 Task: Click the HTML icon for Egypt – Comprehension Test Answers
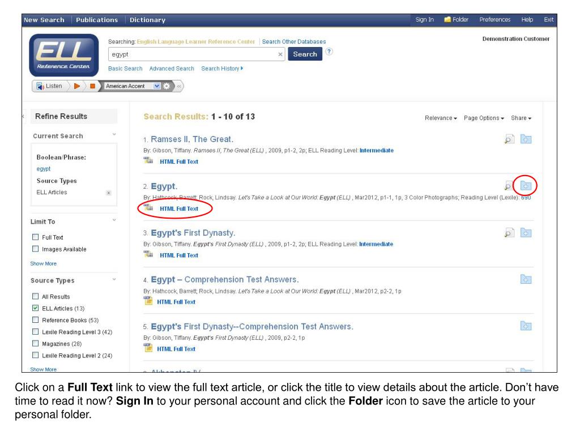pos(148,301)
